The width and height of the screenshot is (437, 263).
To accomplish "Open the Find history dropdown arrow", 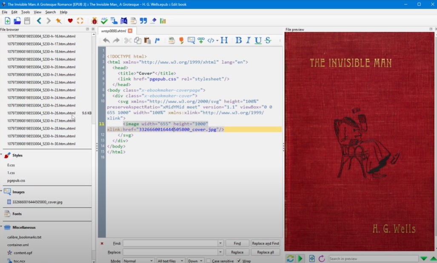I will pos(220,243).
